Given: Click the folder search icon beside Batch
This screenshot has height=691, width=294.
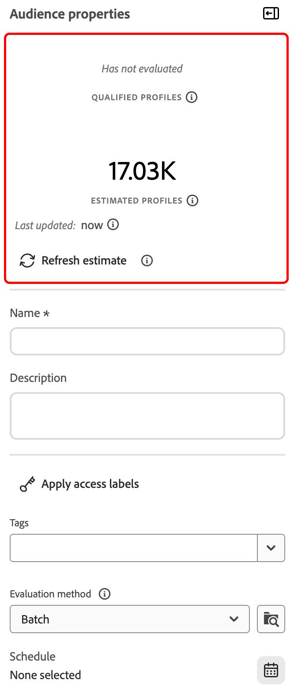Looking at the screenshot, I should click(271, 619).
